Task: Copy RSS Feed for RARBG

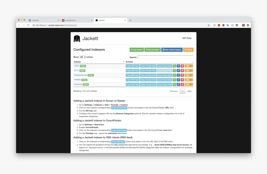Action: (133, 80)
